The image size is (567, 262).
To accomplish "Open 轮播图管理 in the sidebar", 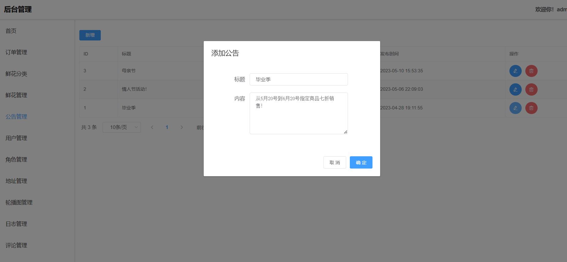I will click(x=19, y=203).
